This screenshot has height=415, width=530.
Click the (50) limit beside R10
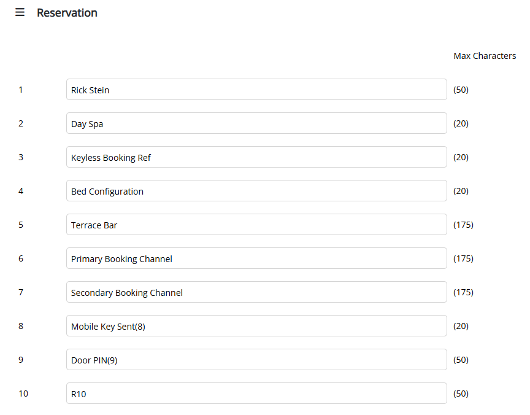click(461, 394)
